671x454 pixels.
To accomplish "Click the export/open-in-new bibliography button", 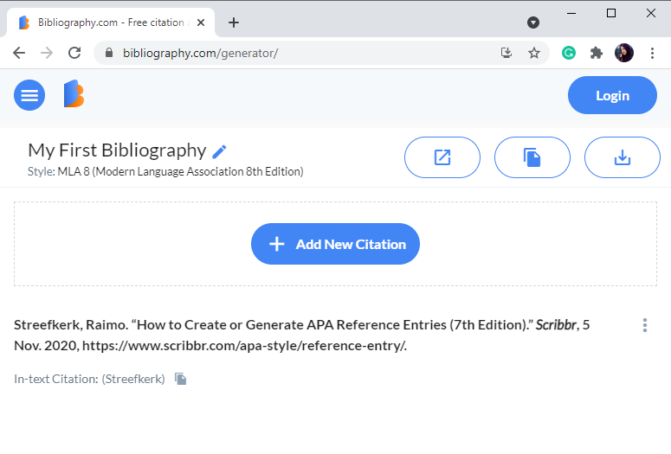I will point(442,157).
